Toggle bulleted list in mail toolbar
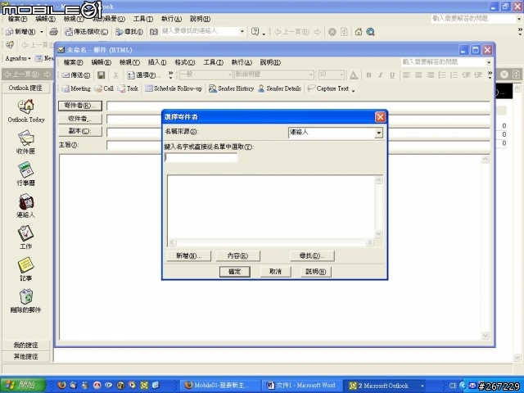Image resolution: width=524 pixels, height=393 pixels. (x=442, y=75)
